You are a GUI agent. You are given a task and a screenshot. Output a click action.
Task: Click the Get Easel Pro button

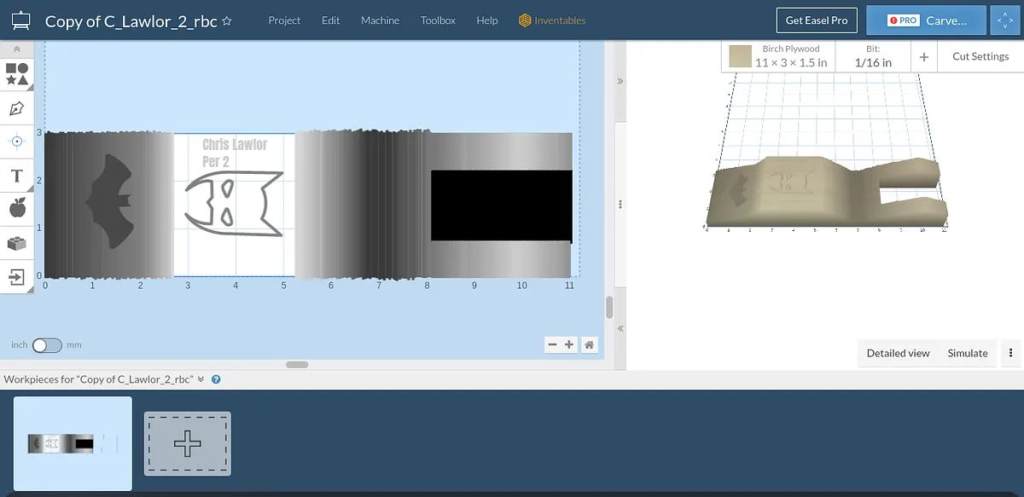(817, 20)
